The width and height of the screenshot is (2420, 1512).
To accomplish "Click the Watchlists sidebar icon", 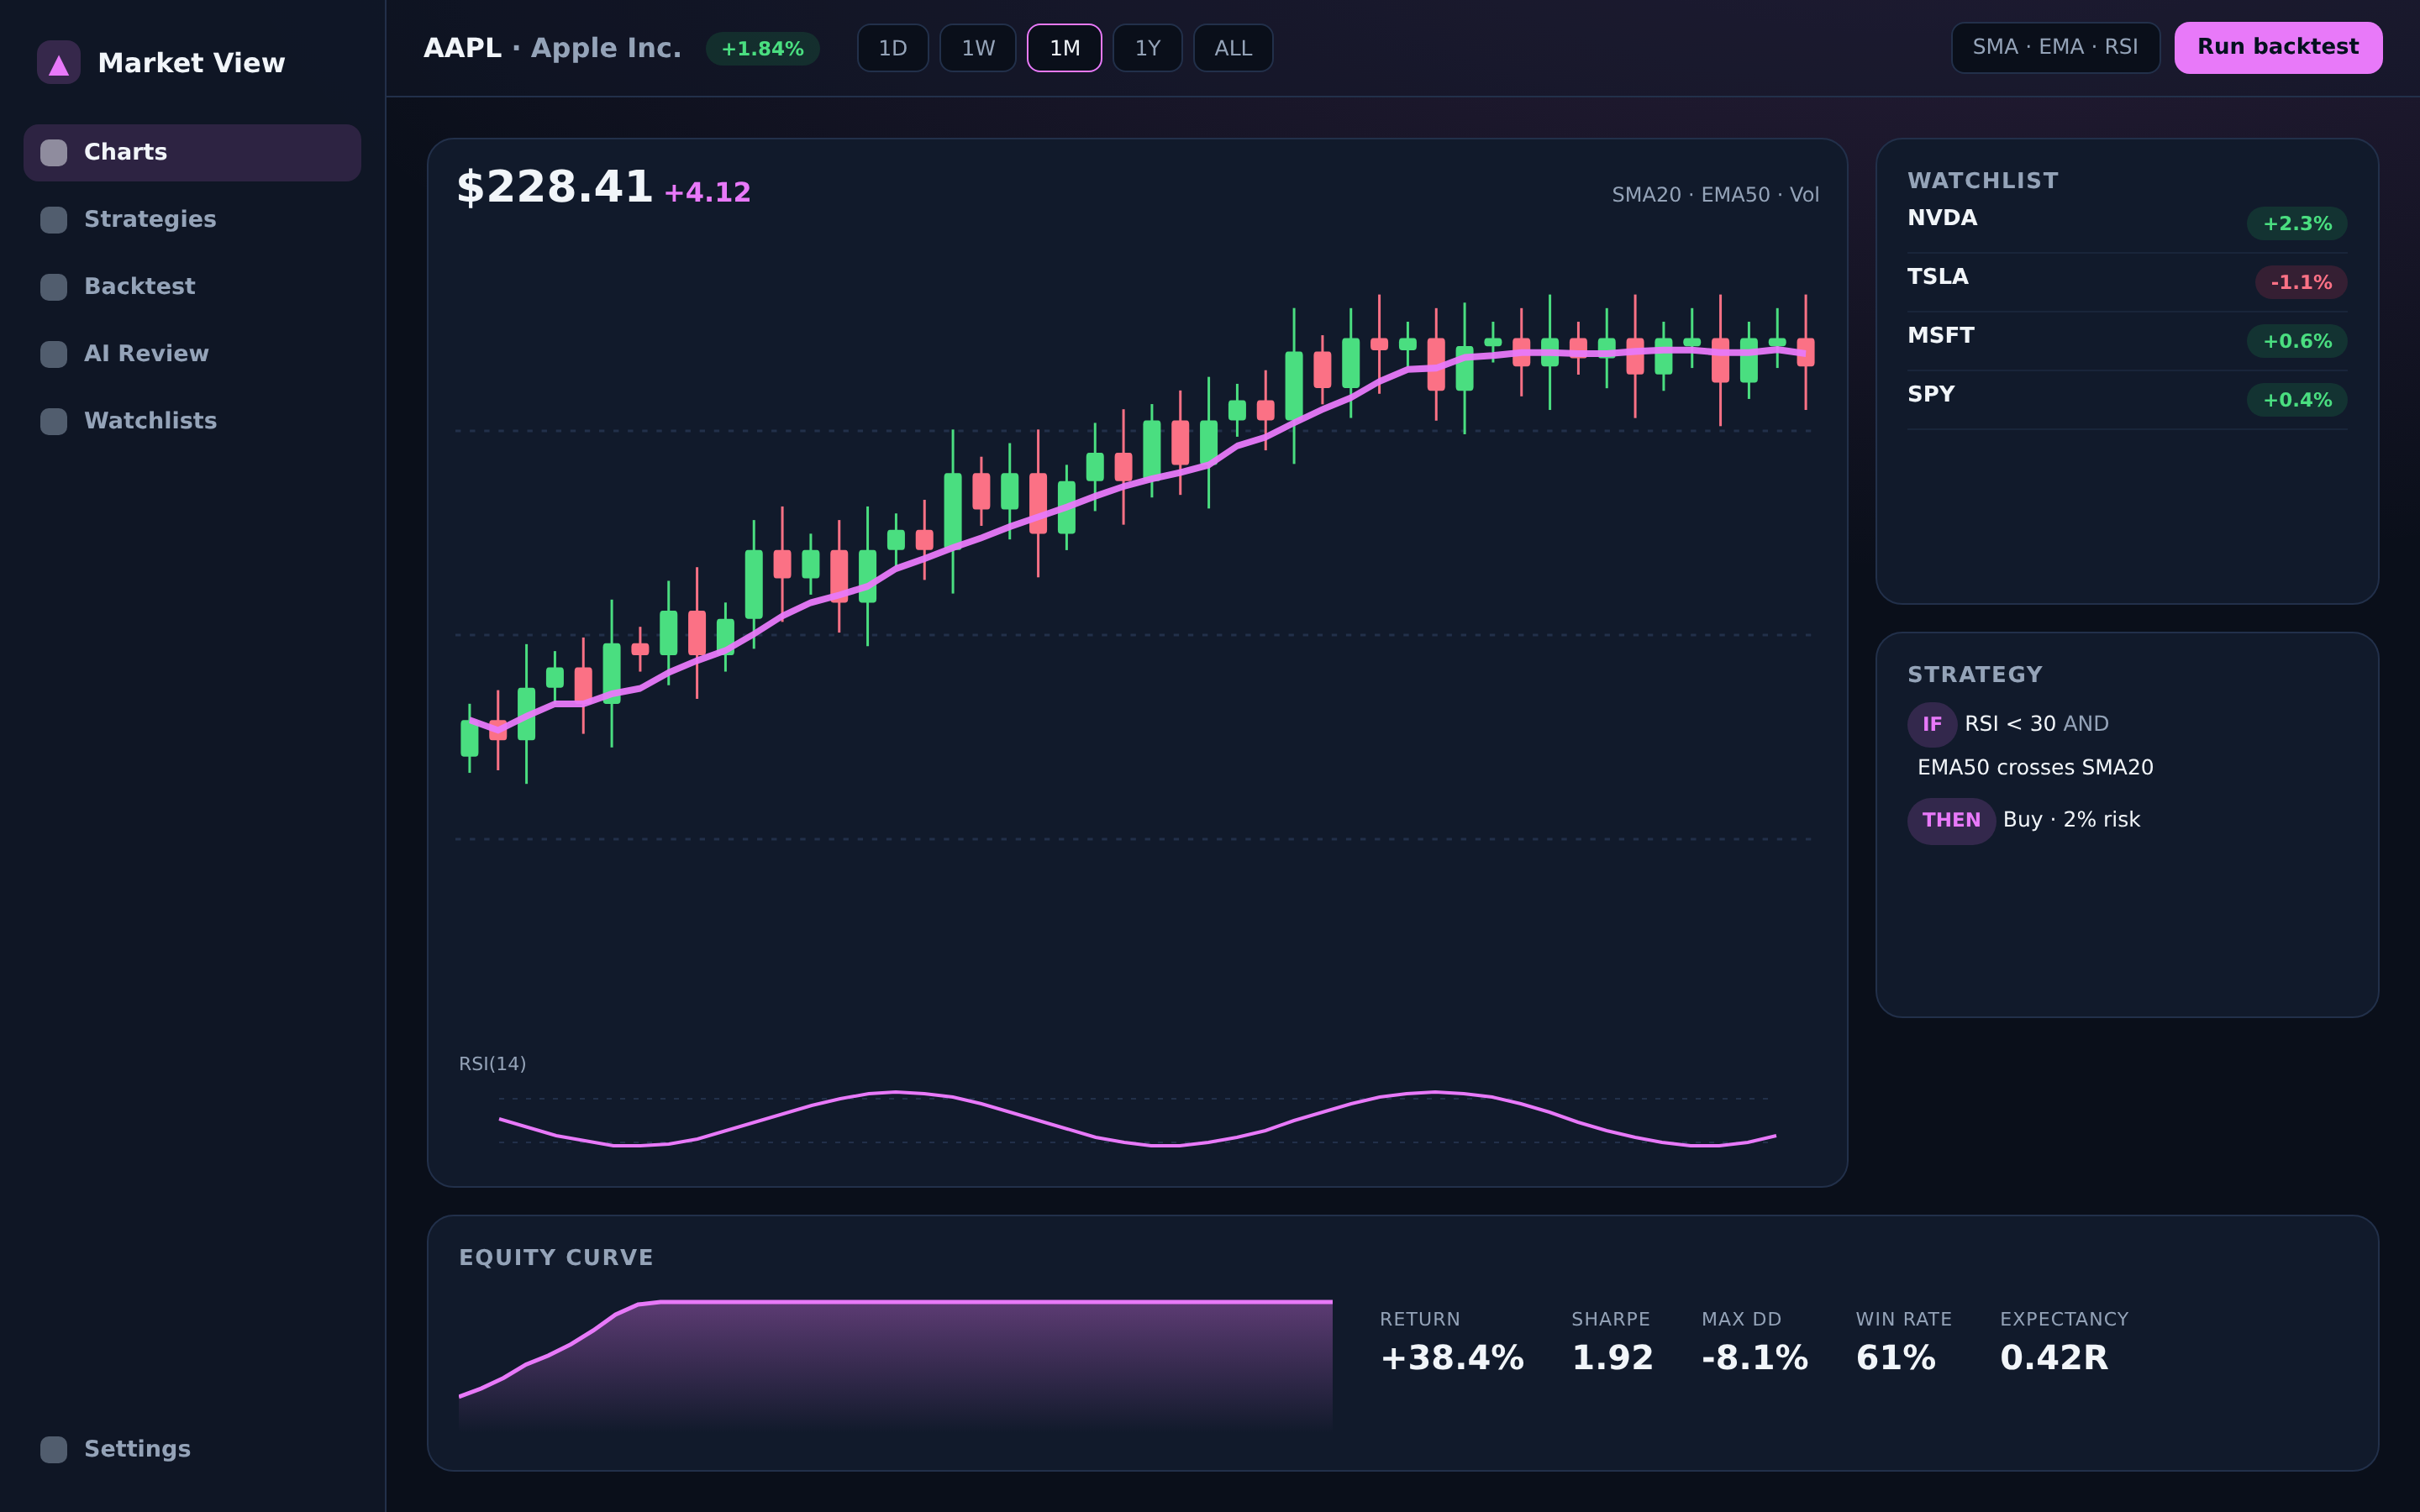I will pos(54,421).
